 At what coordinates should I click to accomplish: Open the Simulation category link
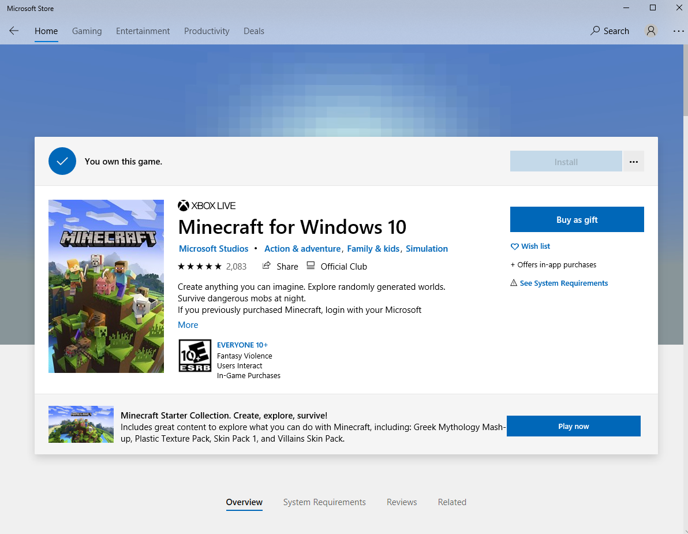pyautogui.click(x=427, y=249)
